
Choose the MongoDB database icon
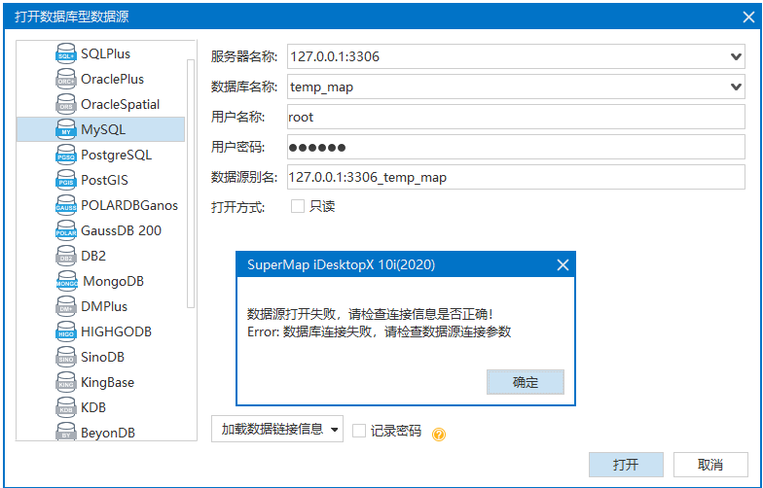pyautogui.click(x=66, y=281)
